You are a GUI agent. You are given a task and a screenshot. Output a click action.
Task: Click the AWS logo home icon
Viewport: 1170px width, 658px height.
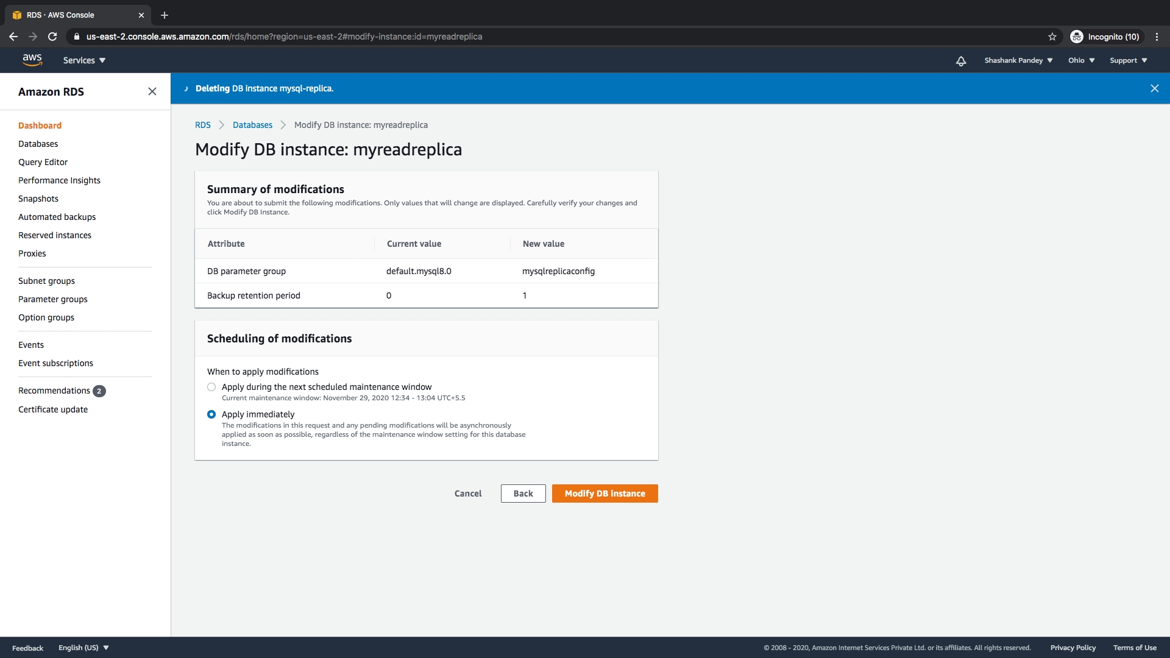coord(32,60)
